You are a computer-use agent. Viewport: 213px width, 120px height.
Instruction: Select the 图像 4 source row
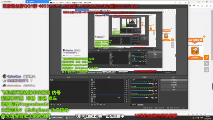point(109,99)
